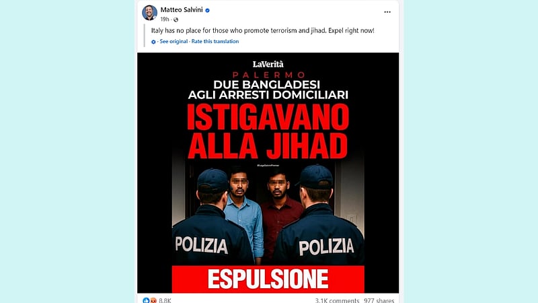
Task: Click Rate this translation link
Action: pos(215,41)
